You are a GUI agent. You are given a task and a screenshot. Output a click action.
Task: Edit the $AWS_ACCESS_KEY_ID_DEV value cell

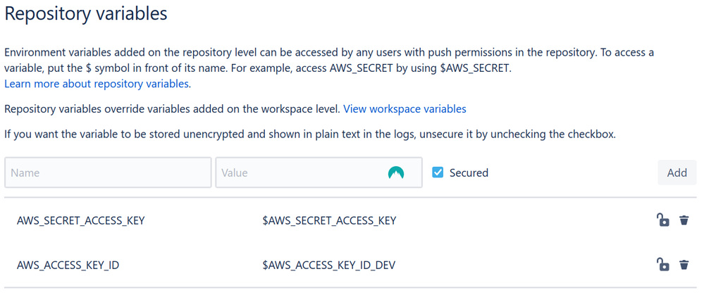point(328,265)
